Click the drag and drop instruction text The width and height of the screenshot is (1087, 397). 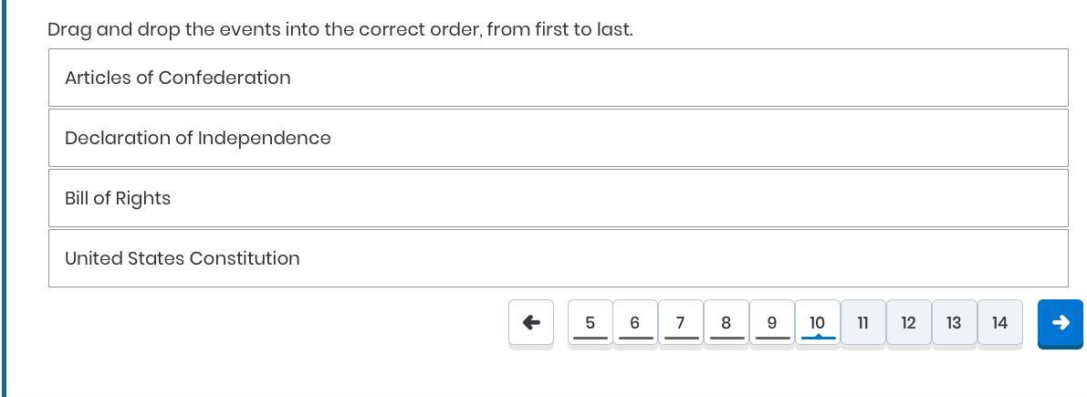[x=340, y=29]
